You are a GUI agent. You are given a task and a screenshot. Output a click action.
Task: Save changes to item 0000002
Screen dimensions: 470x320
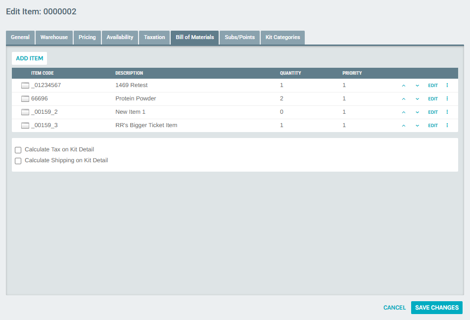(x=436, y=307)
